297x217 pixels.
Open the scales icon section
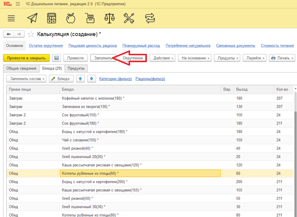pos(109,18)
